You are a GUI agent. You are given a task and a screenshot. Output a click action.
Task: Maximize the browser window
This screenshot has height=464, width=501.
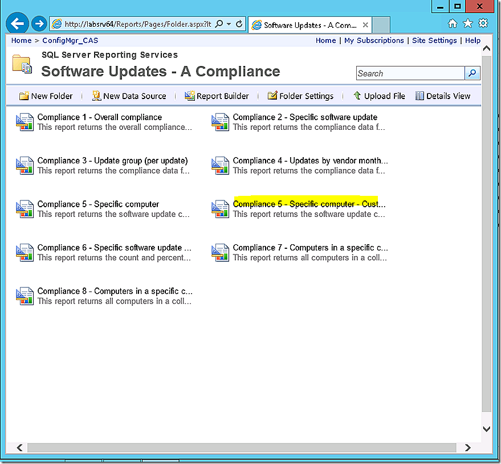pyautogui.click(x=457, y=6)
